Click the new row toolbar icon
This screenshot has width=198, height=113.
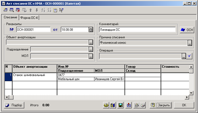coord(5,10)
